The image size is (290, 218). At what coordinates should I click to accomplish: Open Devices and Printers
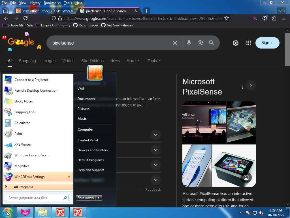pos(93,150)
